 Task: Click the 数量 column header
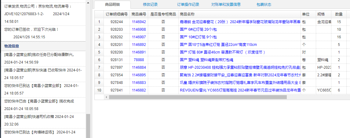pyautogui.click(x=339, y=14)
